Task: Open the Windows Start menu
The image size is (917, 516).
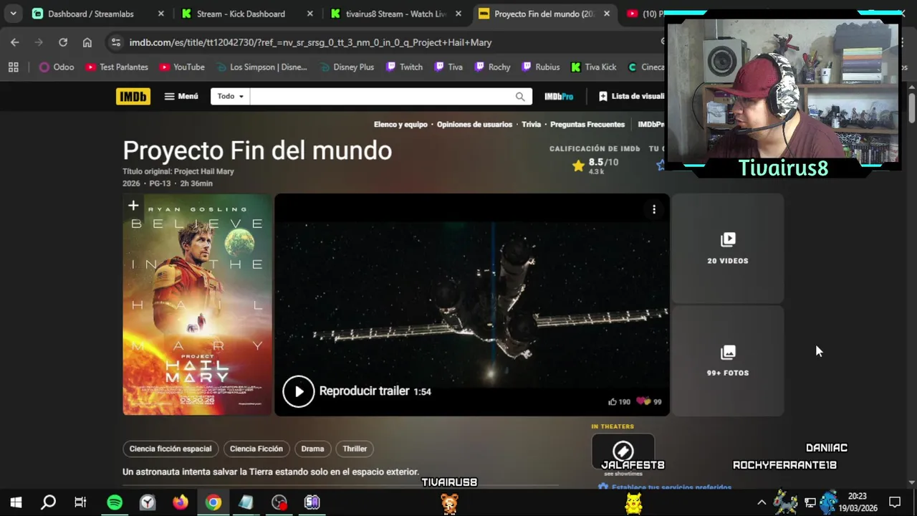Action: 16,502
